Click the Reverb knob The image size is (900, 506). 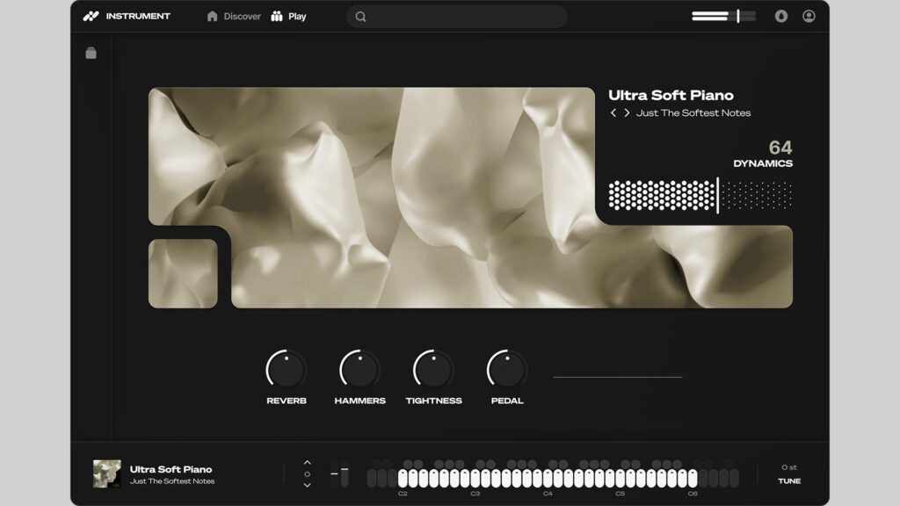point(287,370)
